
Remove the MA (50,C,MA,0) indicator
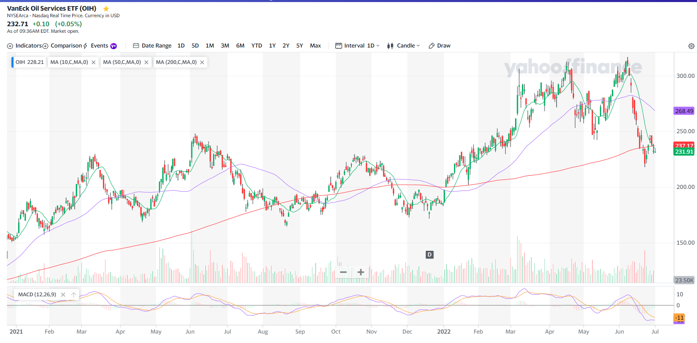pos(146,62)
